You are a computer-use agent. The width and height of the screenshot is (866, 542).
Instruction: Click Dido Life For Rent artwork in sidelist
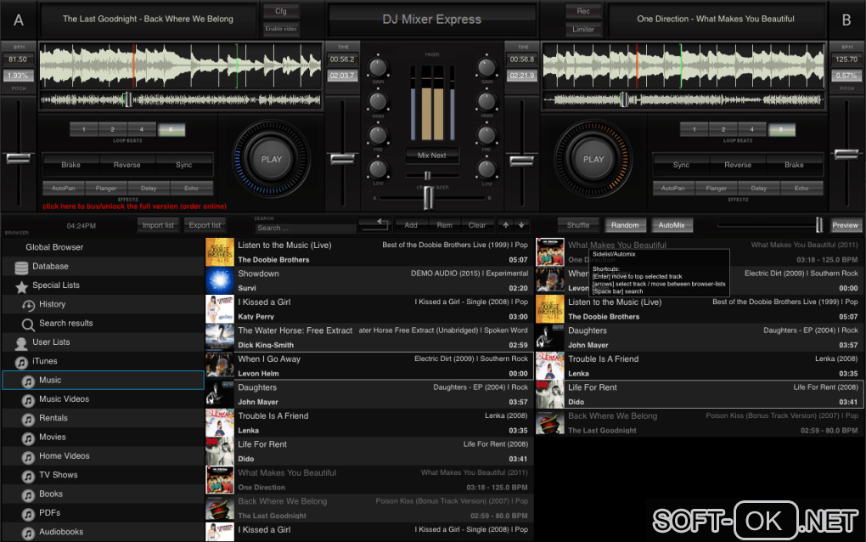(x=550, y=394)
